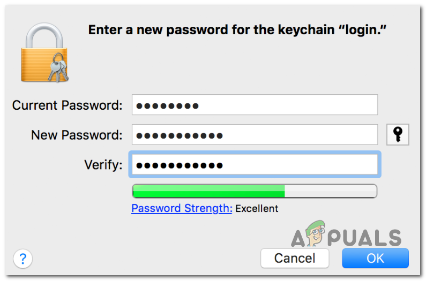Confirm the new password with OK
Screen dimensions: 426x281
click(375, 258)
